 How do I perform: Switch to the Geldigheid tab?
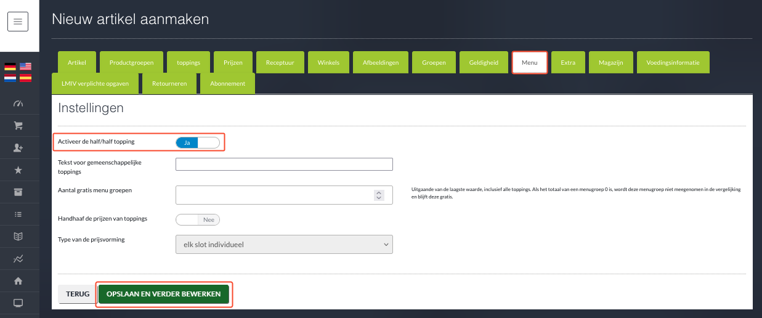click(484, 63)
